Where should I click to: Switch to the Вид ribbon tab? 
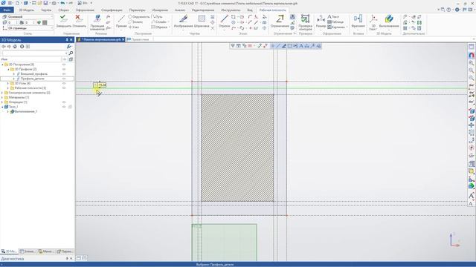250,10
